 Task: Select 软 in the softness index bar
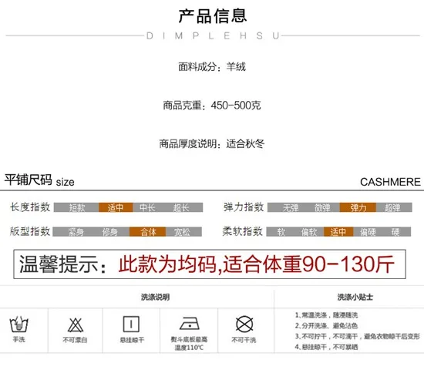[281, 232]
